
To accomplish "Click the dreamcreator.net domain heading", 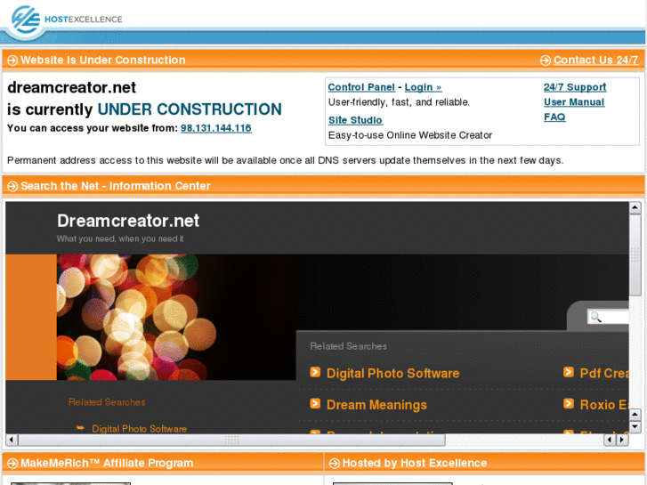I will click(x=72, y=87).
